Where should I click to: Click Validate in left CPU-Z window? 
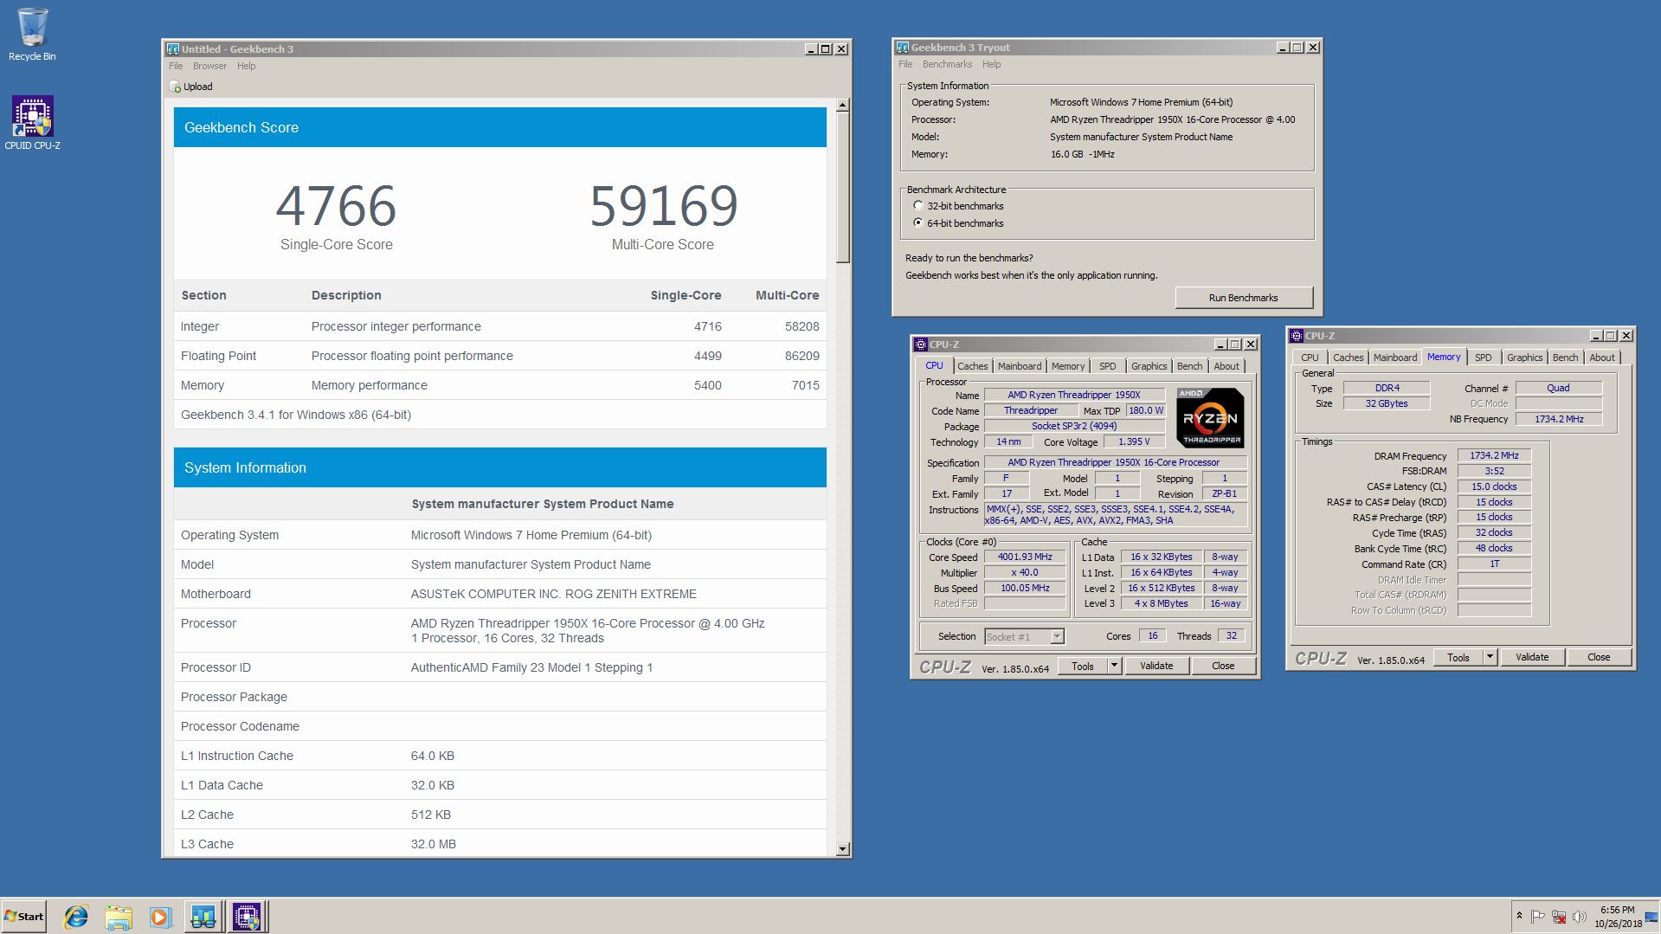[1156, 666]
